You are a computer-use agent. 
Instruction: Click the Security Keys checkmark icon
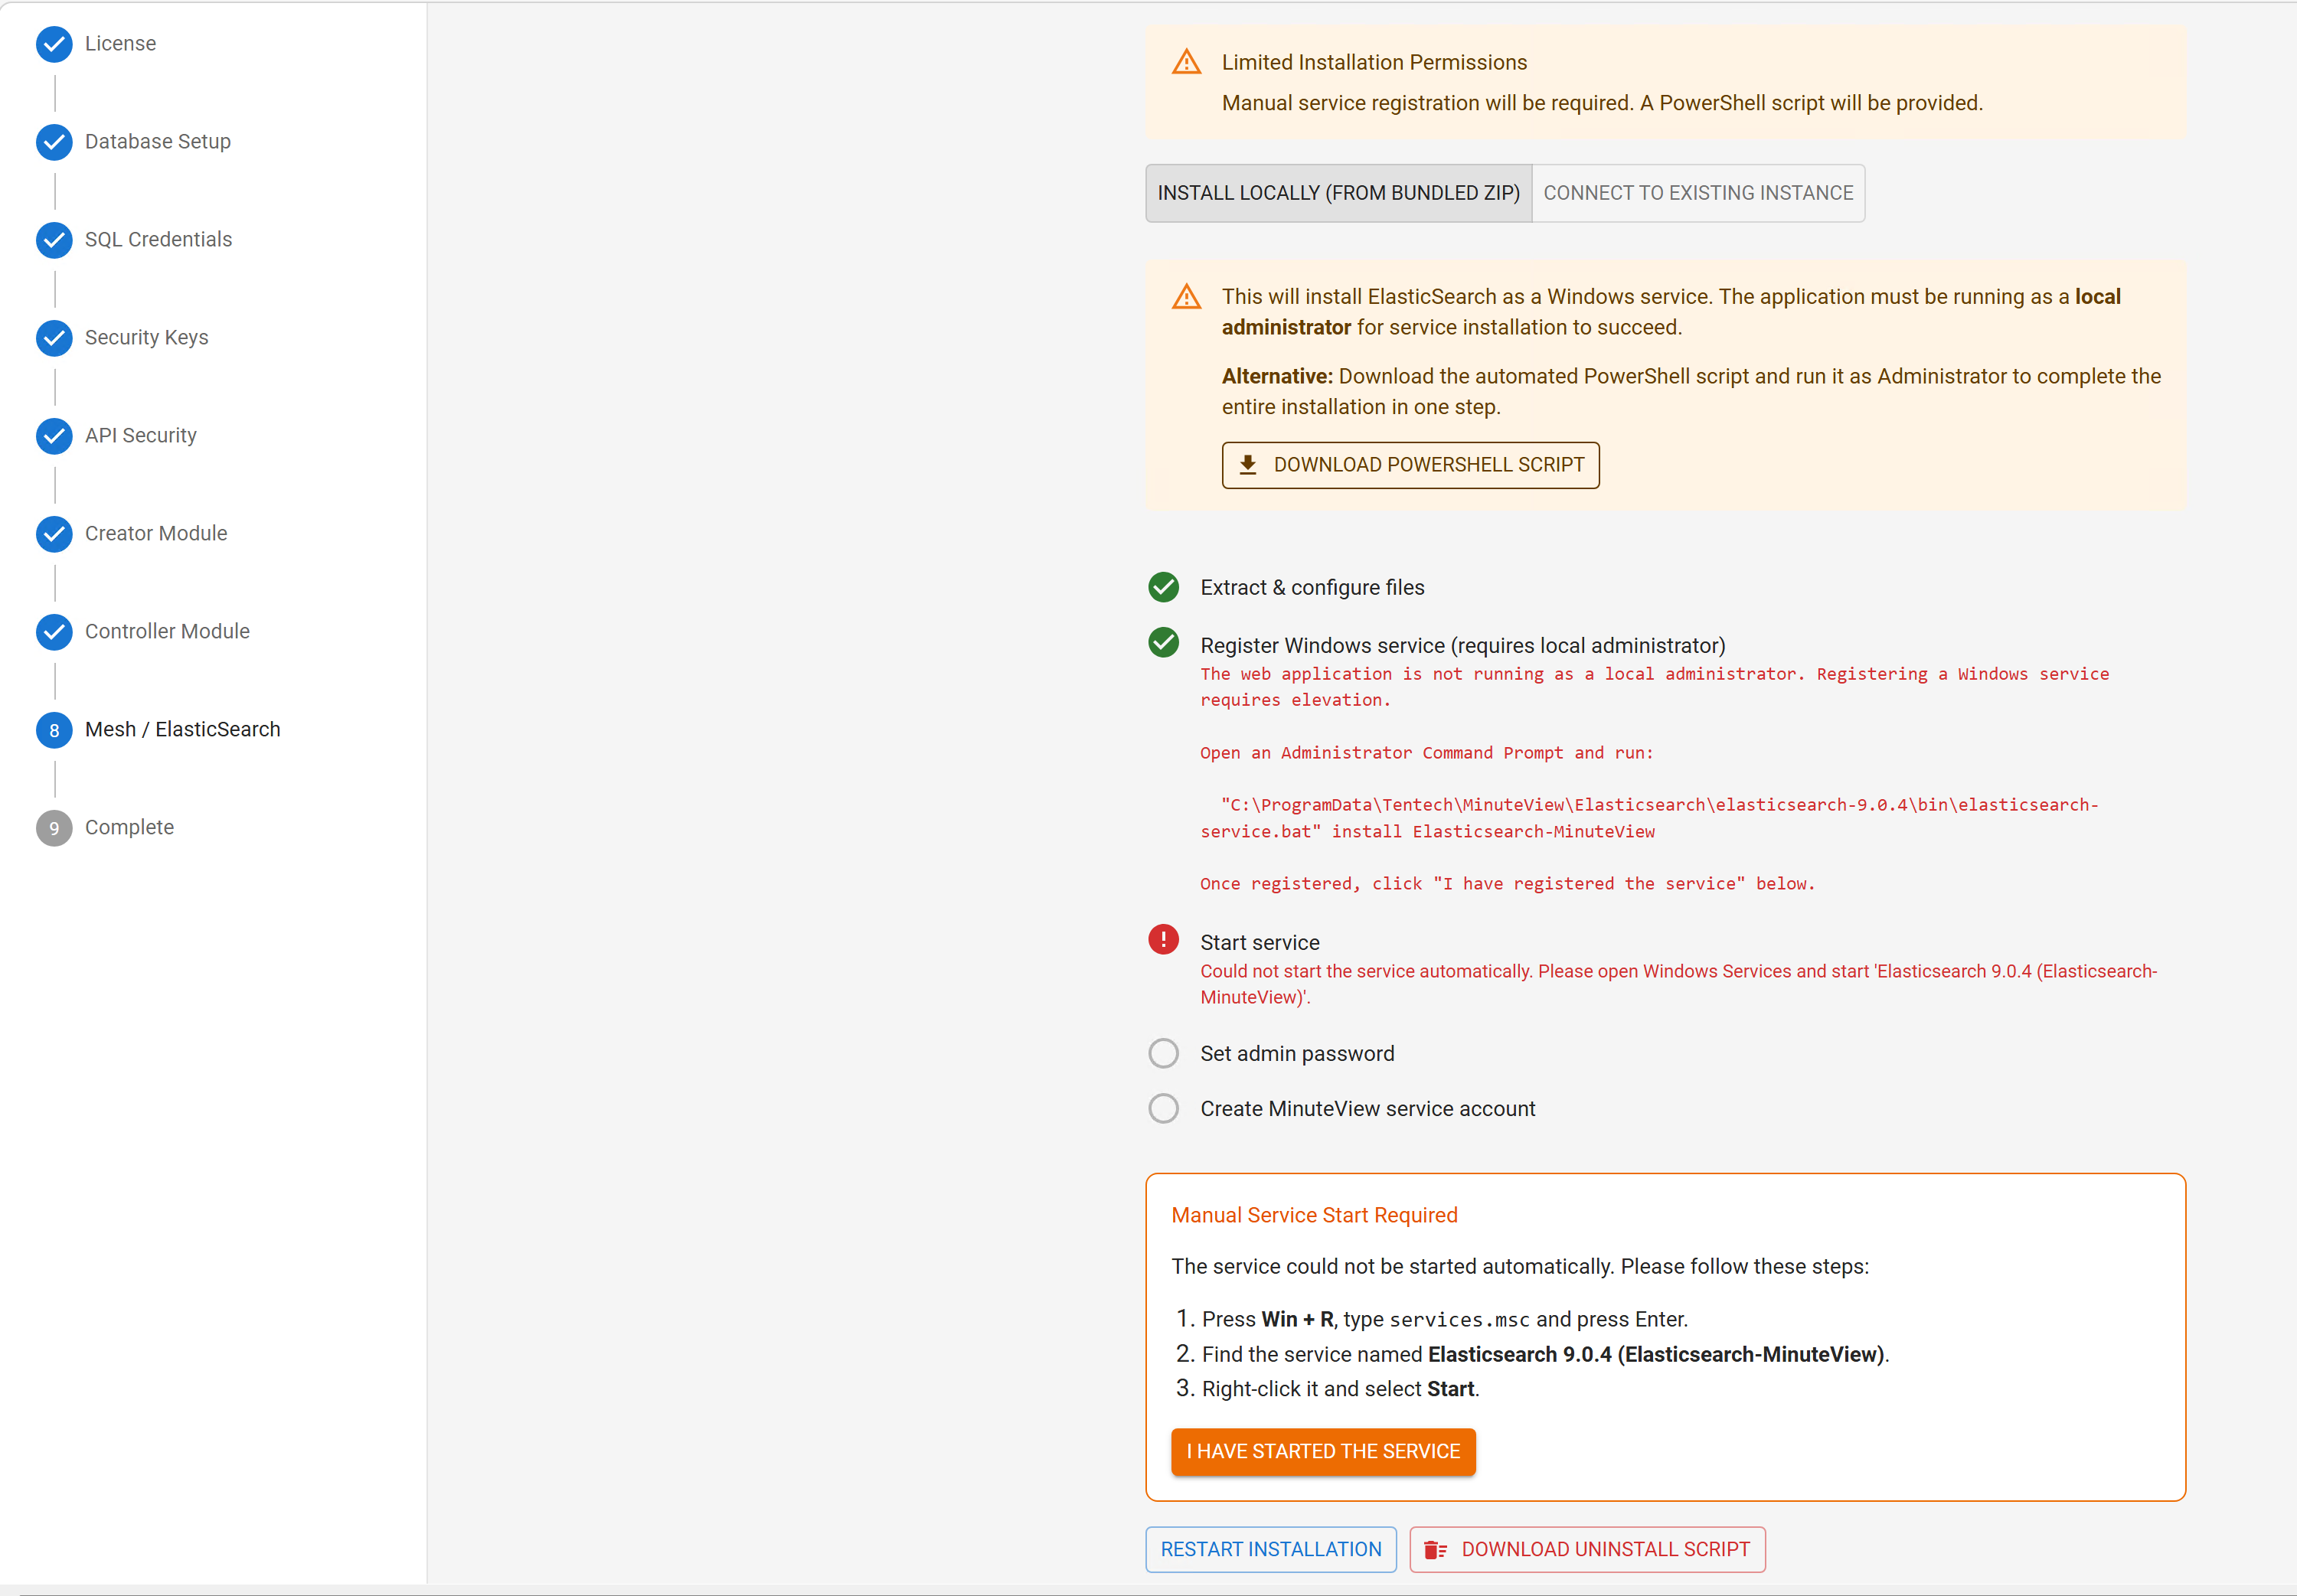[x=54, y=338]
